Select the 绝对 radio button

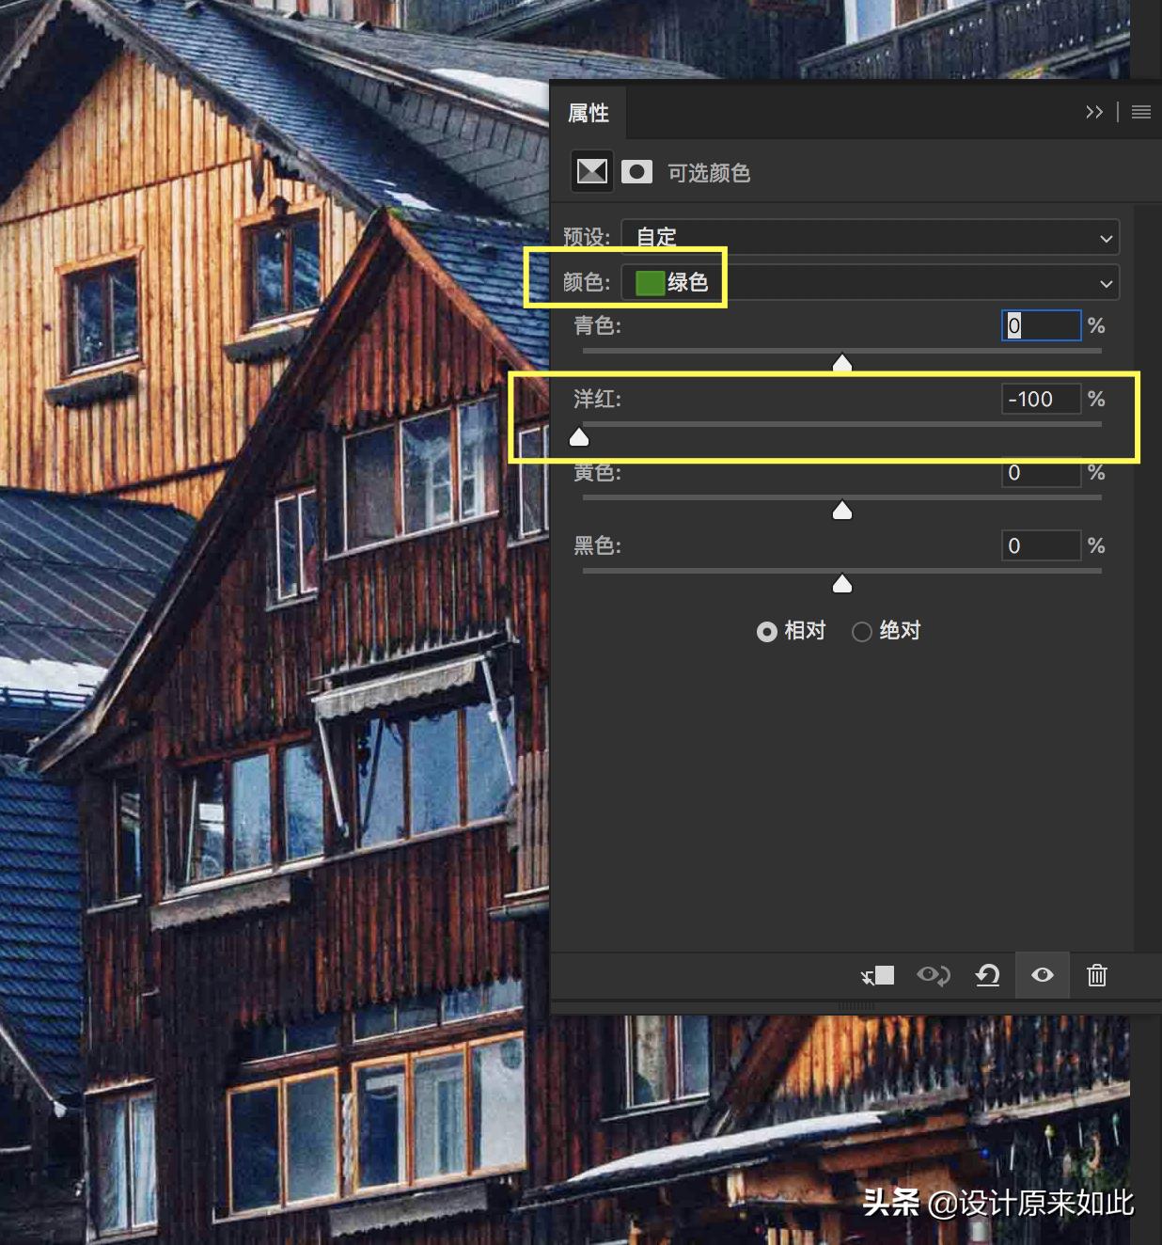coord(862,632)
